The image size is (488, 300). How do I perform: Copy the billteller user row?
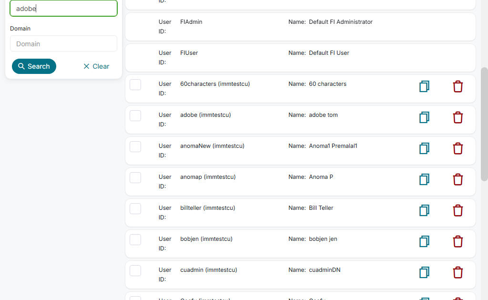(424, 210)
